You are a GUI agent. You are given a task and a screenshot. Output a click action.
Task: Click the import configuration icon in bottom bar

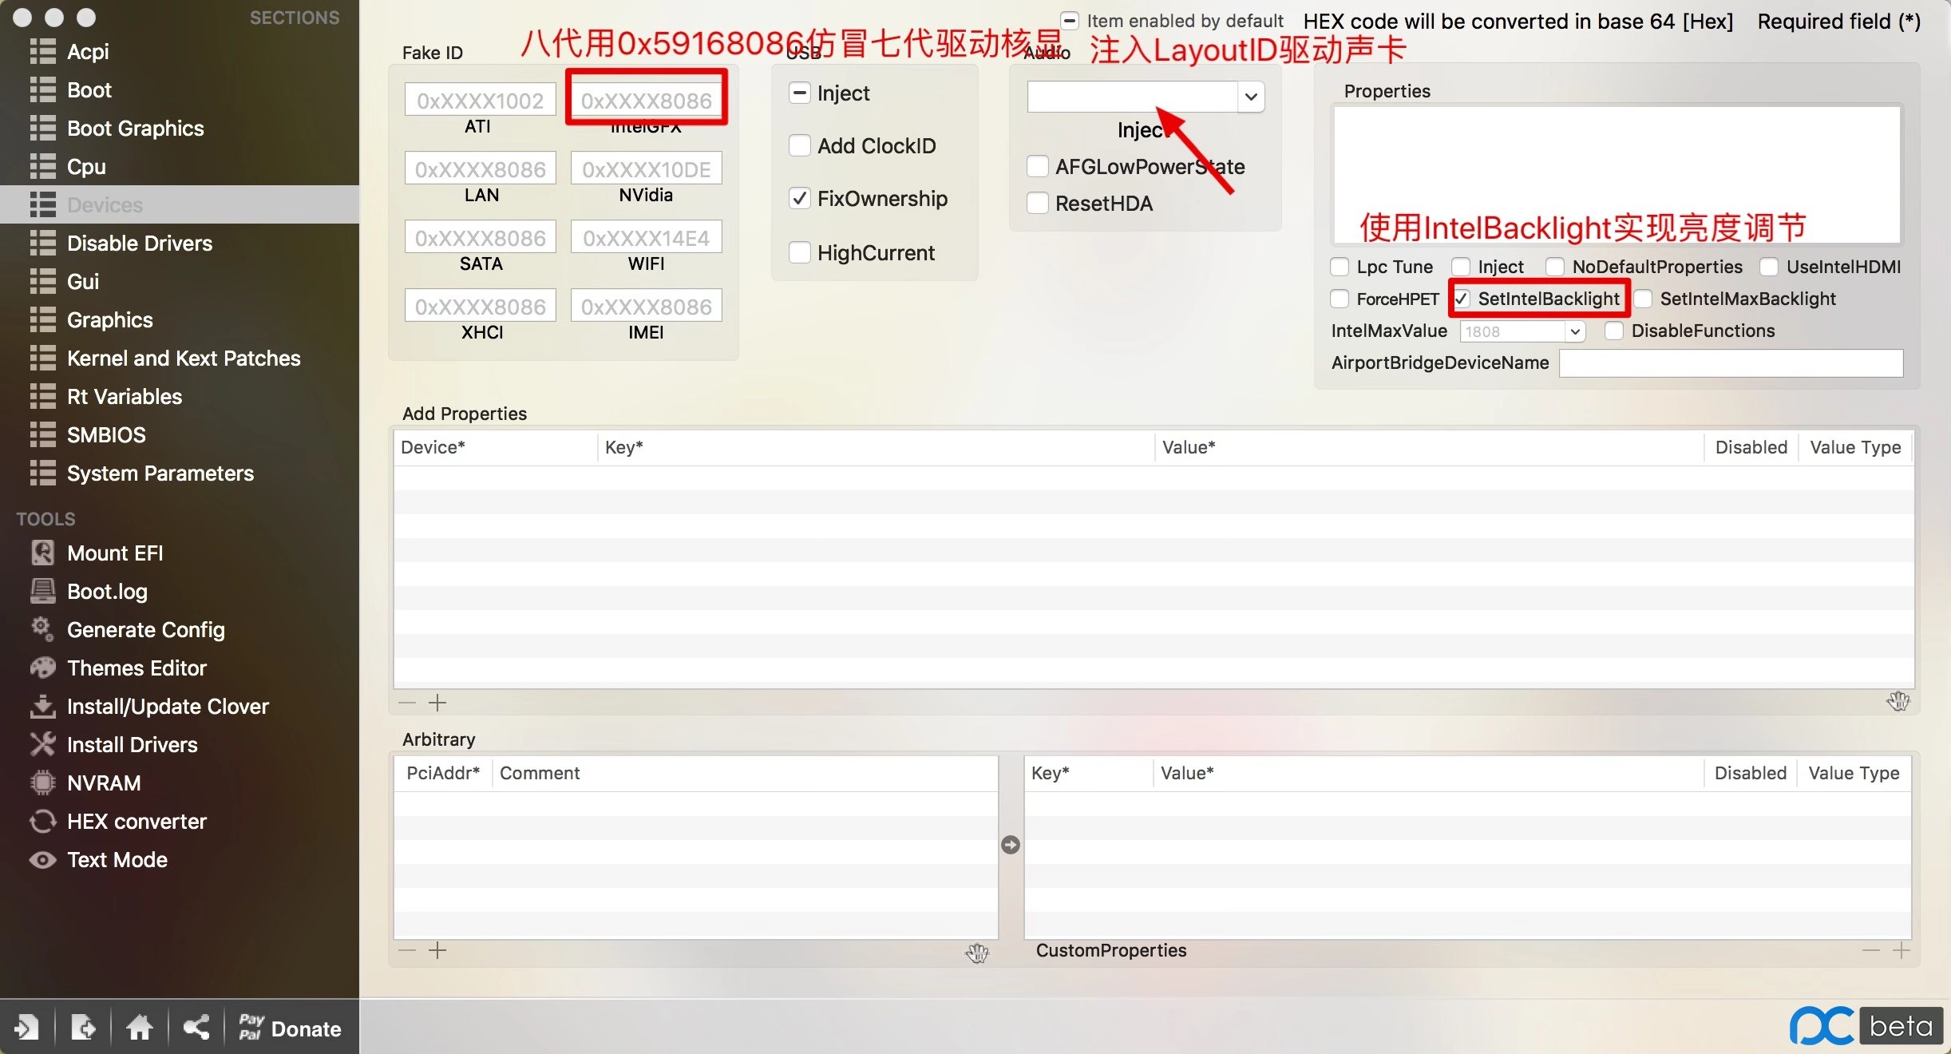click(x=26, y=1027)
